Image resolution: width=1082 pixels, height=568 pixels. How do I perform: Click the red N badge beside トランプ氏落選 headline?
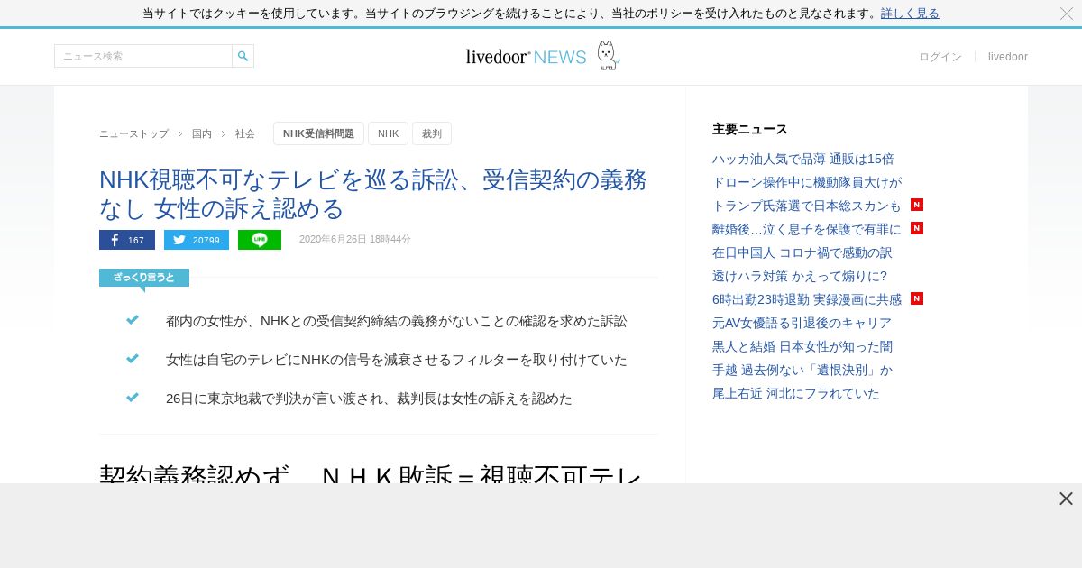917,205
